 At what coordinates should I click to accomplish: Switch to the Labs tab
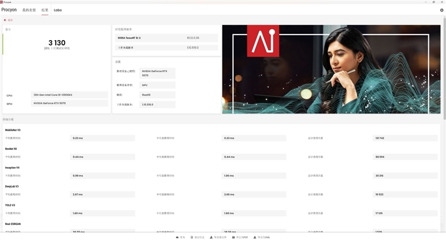pos(57,10)
